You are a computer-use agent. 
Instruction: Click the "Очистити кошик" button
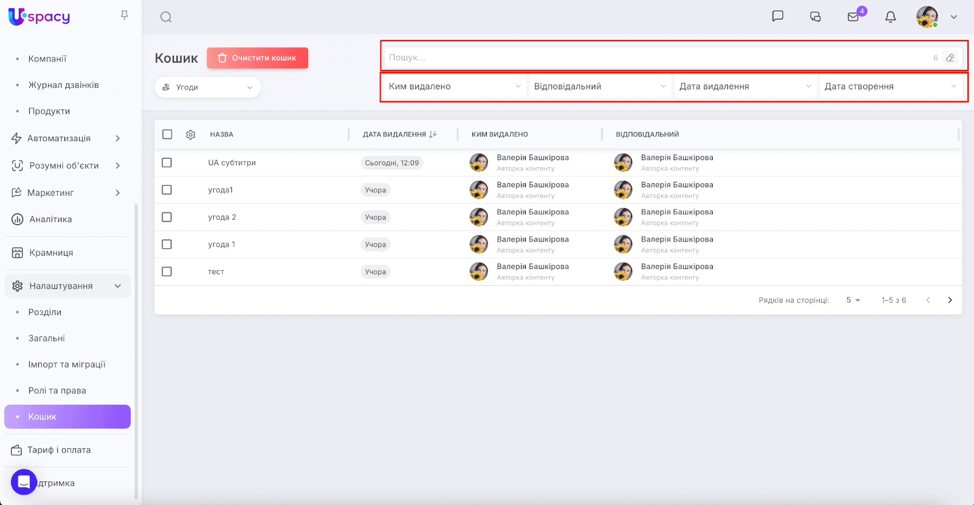(x=258, y=58)
